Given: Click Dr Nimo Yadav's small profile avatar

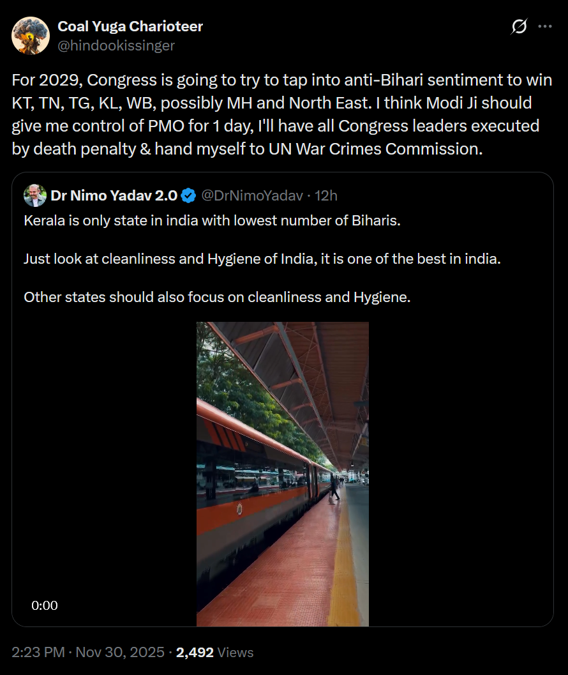Looking at the screenshot, I should [35, 195].
